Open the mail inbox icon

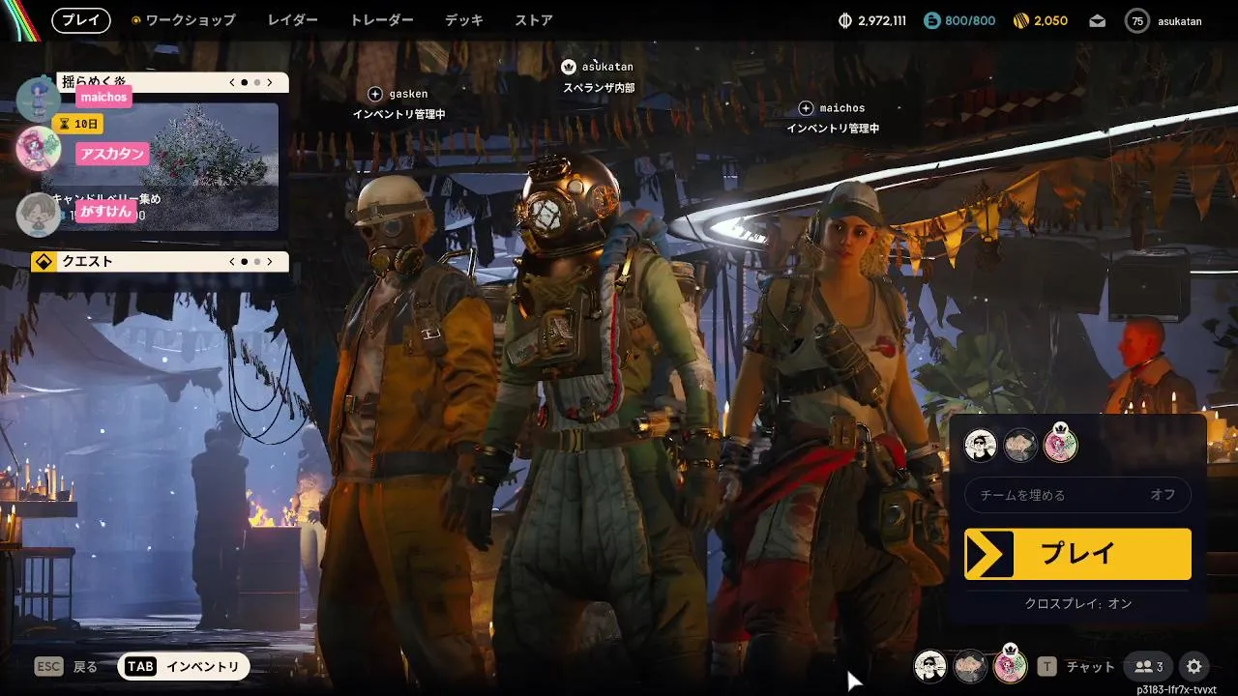pyautogui.click(x=1097, y=20)
